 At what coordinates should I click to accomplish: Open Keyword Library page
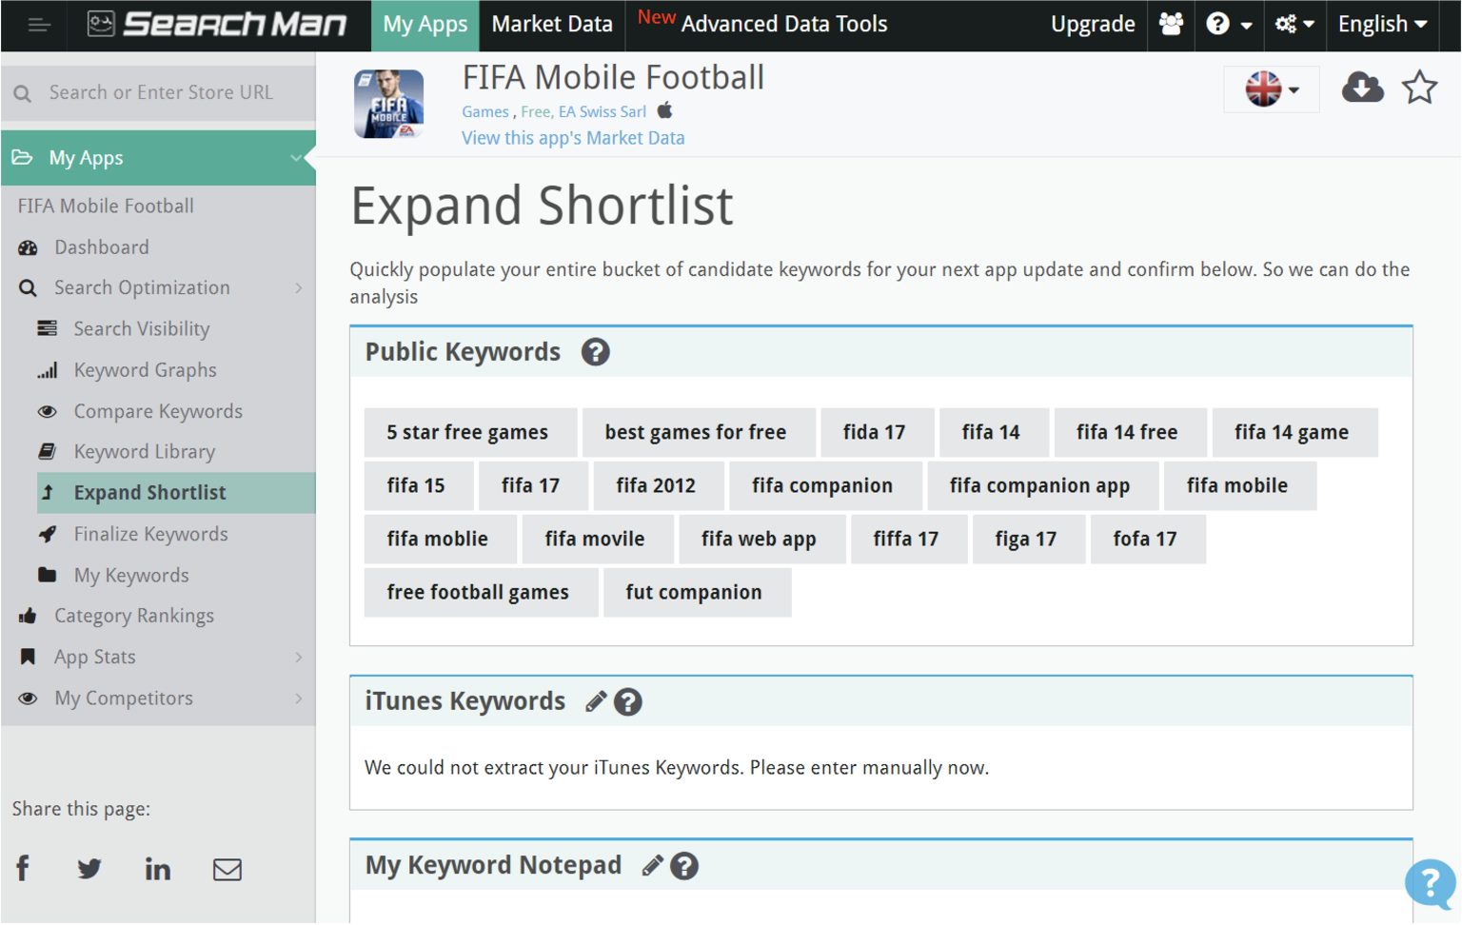[145, 452]
